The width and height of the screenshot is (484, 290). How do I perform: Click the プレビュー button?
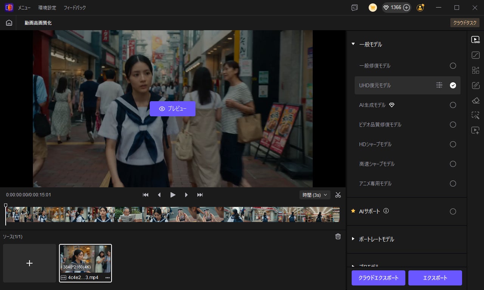(172, 109)
